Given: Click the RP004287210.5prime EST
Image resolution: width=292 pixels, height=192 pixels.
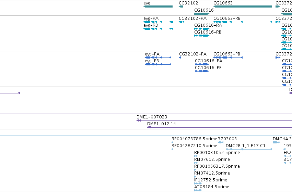Looking at the screenshot, I should point(172,149).
